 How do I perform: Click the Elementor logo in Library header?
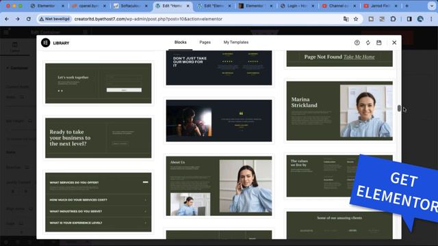pyautogui.click(x=46, y=42)
